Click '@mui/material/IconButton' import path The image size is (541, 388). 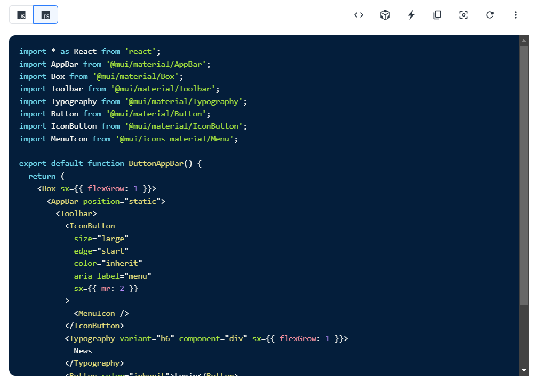pos(184,126)
